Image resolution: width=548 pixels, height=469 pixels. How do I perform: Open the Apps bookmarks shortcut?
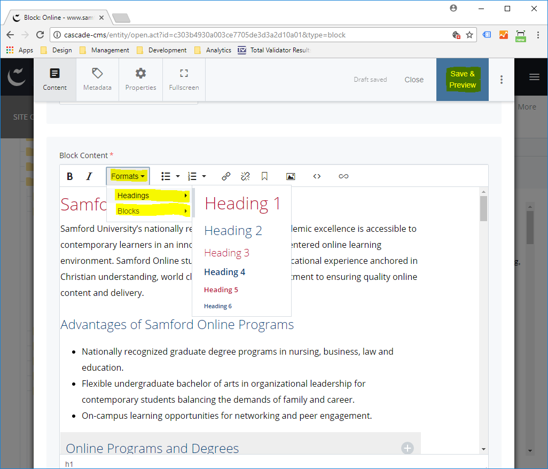point(20,50)
